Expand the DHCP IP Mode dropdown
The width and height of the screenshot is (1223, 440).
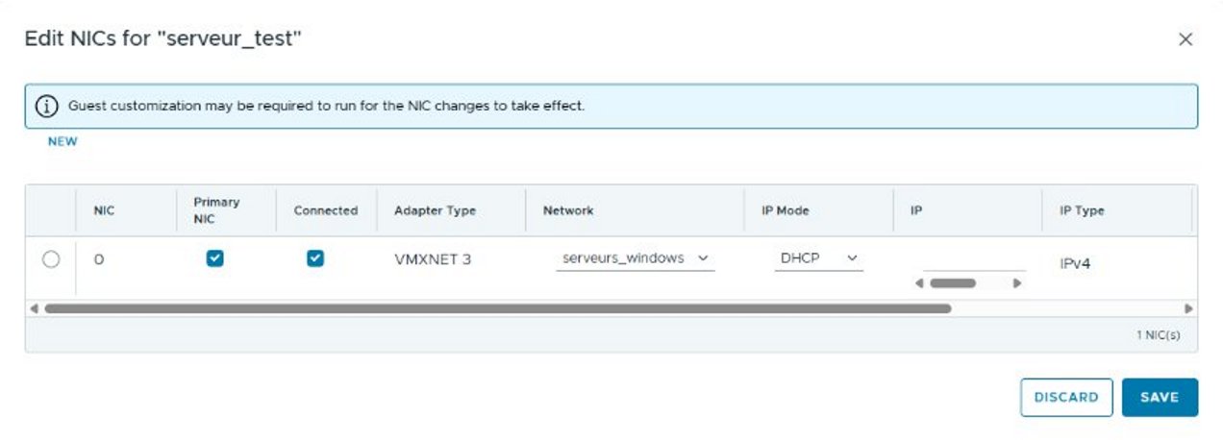click(x=817, y=258)
